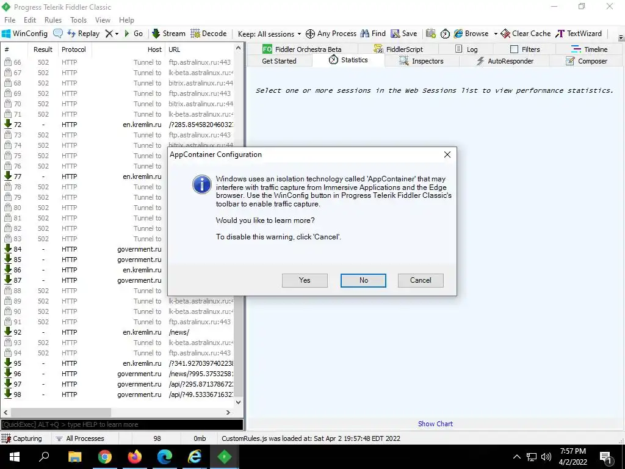Open taskbar search icon
The image size is (625, 469).
point(44,457)
